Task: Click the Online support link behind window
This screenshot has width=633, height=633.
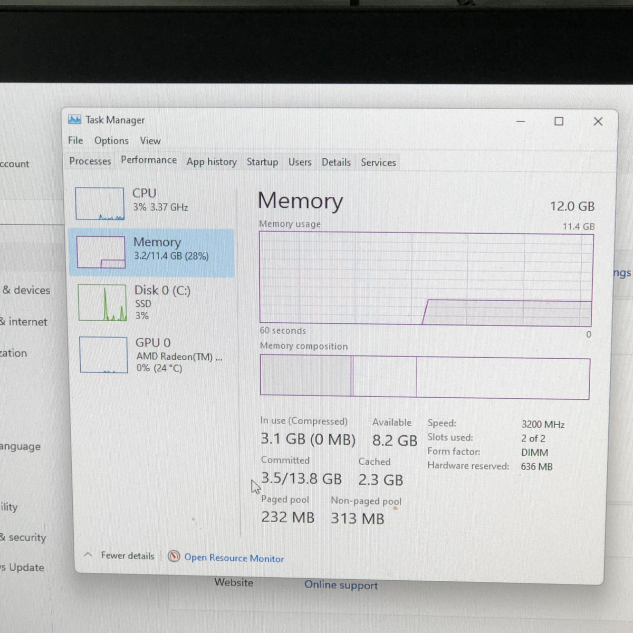Action: pyautogui.click(x=341, y=585)
